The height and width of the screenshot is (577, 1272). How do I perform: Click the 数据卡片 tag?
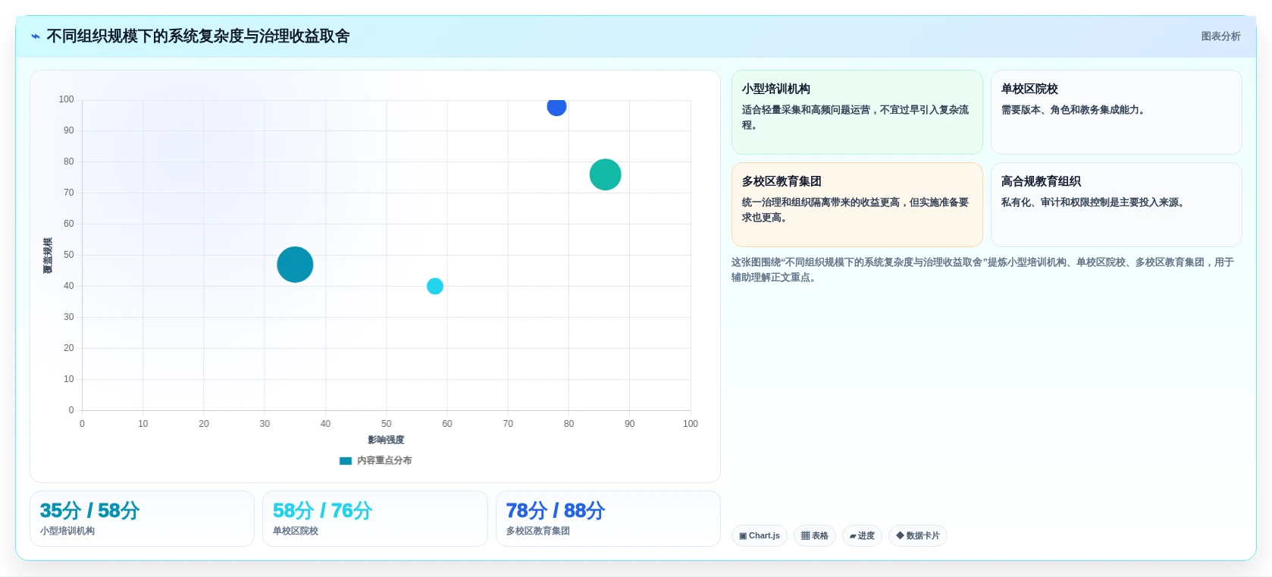(918, 535)
